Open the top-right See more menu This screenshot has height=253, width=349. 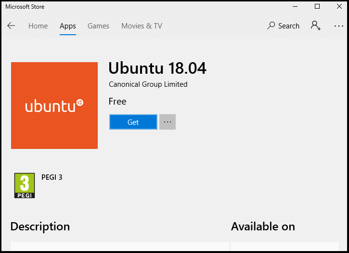339,26
